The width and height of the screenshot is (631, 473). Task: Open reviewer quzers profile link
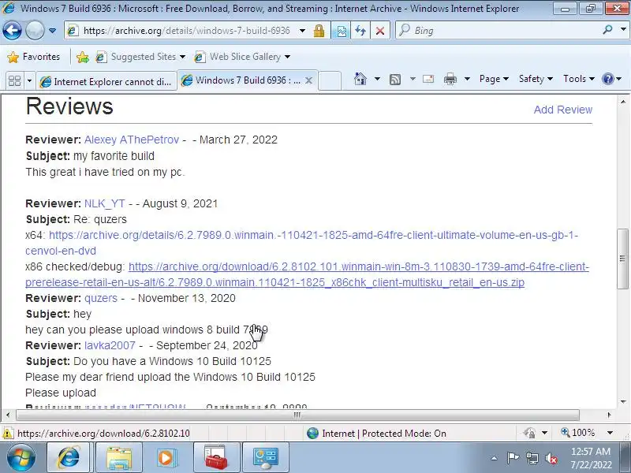coord(101,298)
